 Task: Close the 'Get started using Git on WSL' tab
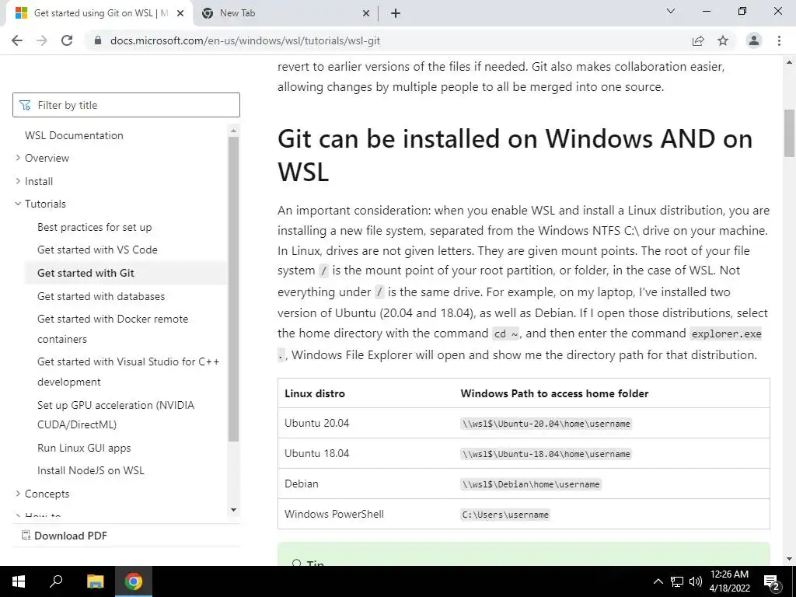[180, 13]
